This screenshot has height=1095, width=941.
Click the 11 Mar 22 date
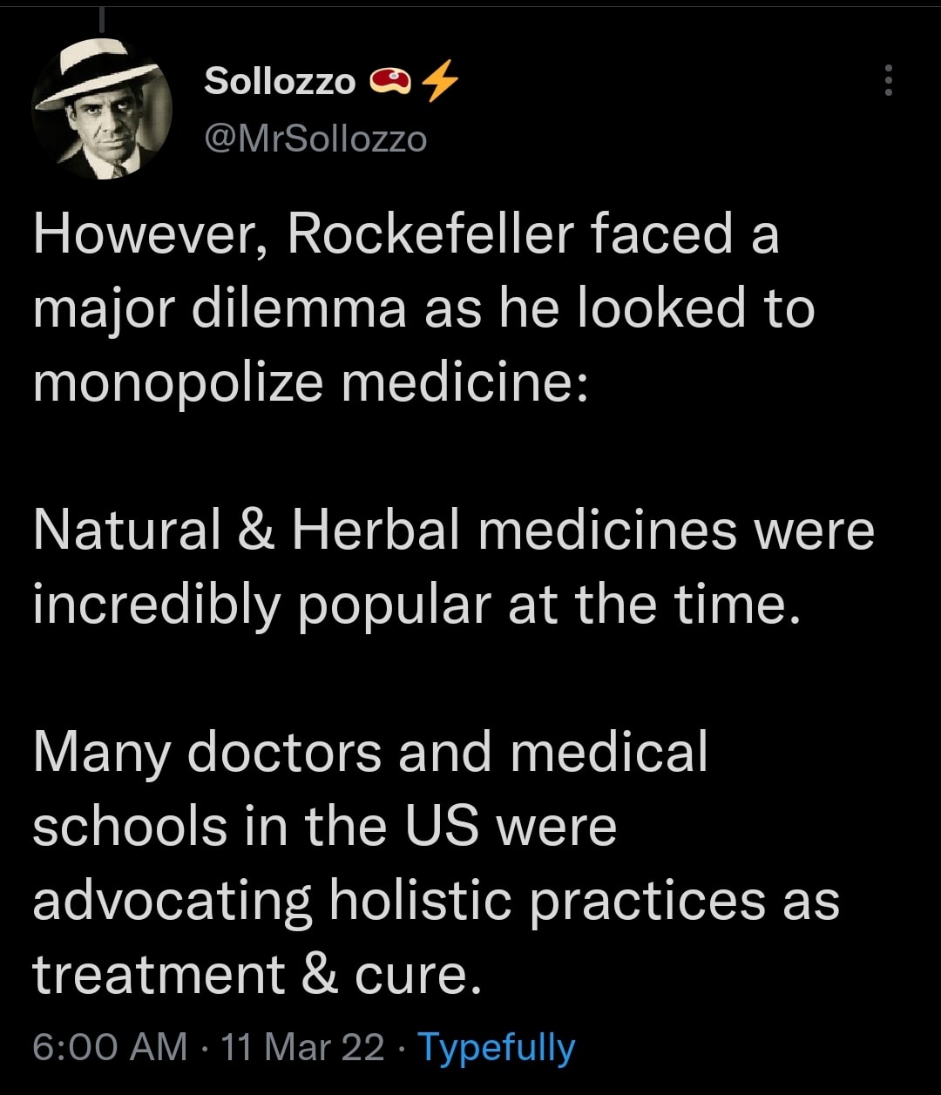[302, 1046]
